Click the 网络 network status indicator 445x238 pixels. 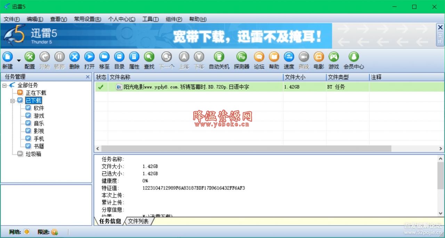click(x=26, y=232)
